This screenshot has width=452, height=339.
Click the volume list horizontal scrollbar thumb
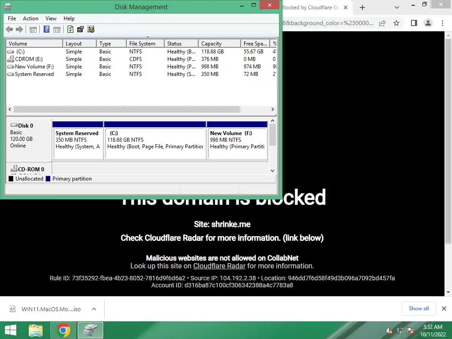tap(127, 109)
